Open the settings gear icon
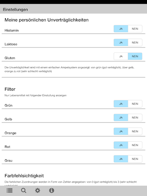Screen dimensions: 147x196 (38, 191)
